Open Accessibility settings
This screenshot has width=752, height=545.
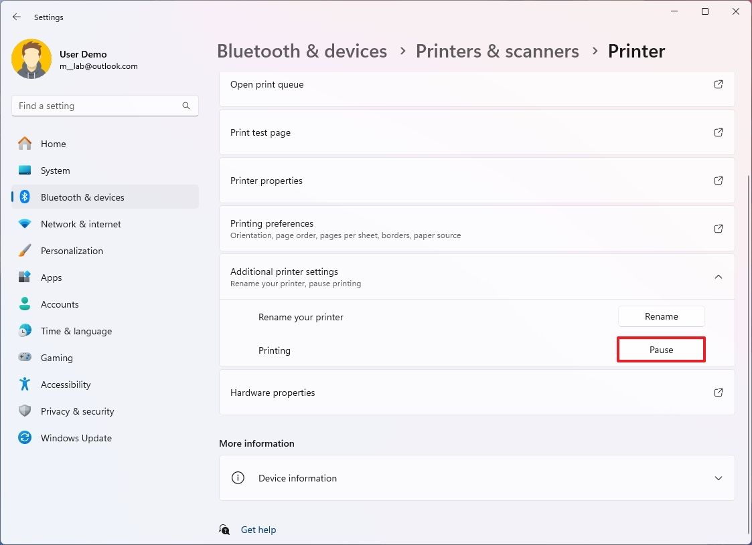click(x=66, y=385)
